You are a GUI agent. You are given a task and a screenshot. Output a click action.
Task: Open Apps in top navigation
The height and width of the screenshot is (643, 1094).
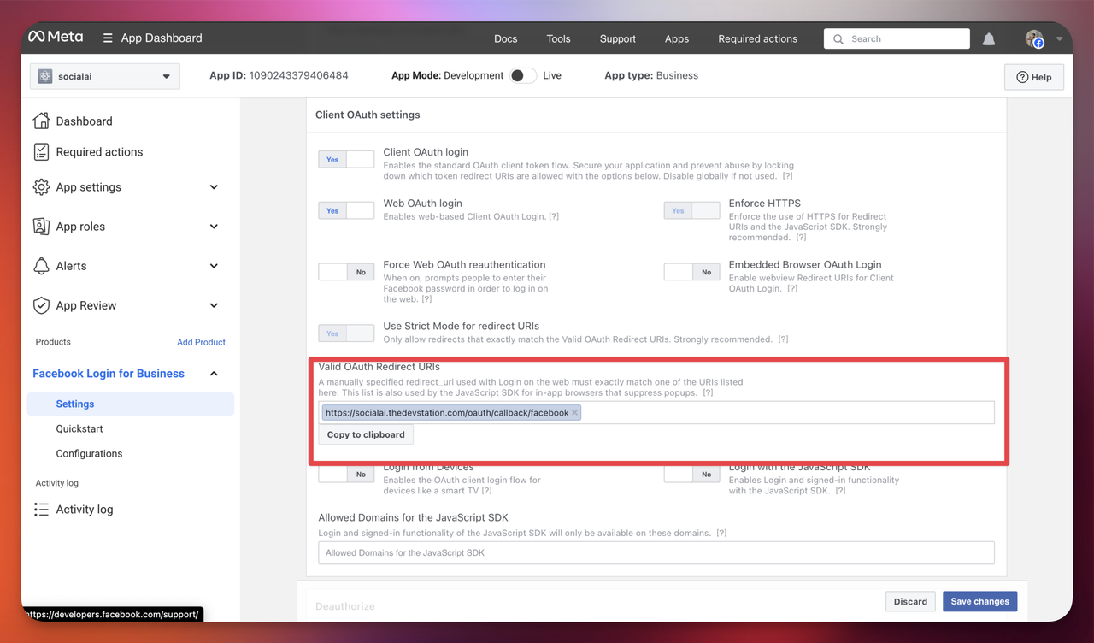click(677, 39)
